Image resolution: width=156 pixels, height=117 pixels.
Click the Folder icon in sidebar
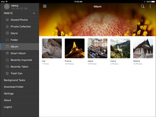point(7,40)
